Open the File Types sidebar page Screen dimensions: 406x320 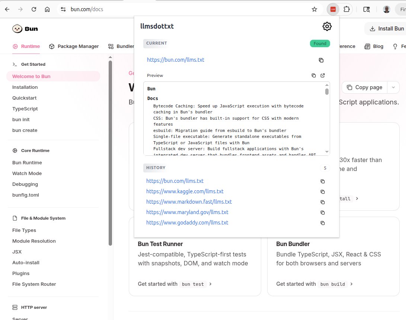(x=24, y=230)
